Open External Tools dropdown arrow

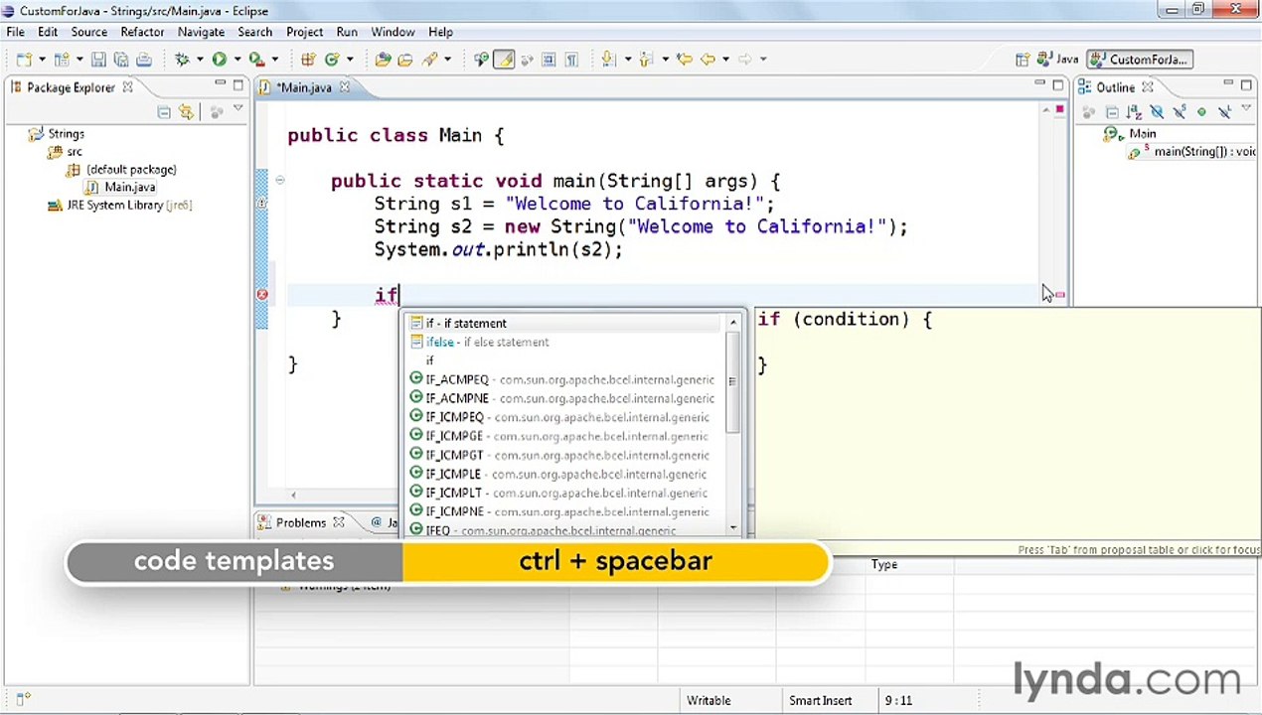point(274,60)
